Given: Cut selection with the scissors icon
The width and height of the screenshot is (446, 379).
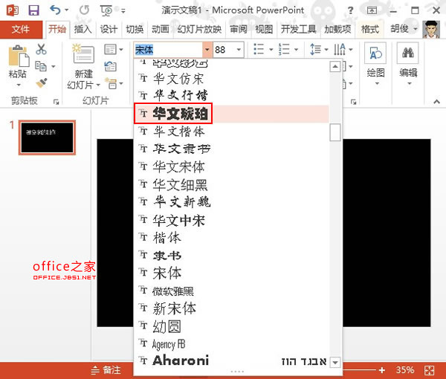Looking at the screenshot, I should coord(41,49).
